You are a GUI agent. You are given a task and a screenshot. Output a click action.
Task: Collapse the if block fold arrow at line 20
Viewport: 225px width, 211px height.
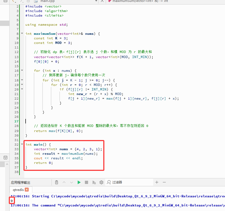coord(22,89)
